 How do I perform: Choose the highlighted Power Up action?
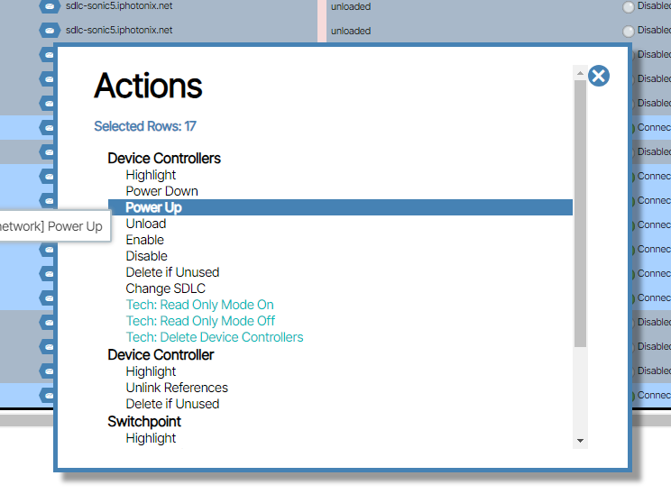[153, 207]
